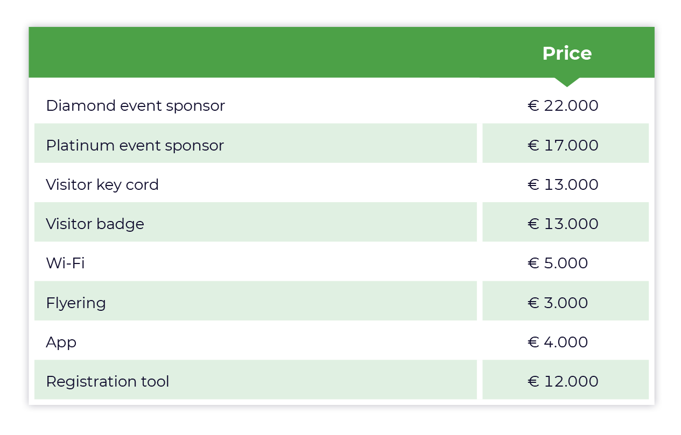
Task: Select the App row label
Action: coord(61,342)
